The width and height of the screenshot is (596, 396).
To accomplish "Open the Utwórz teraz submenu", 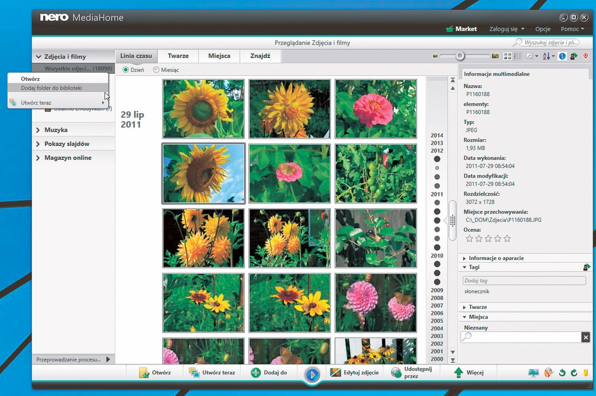I will [x=58, y=102].
